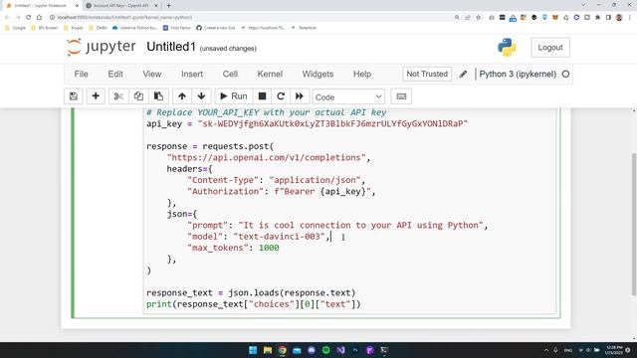This screenshot has height=358, width=637.
Task: Open the browser extensions puzzle icon
Action: click(597, 18)
